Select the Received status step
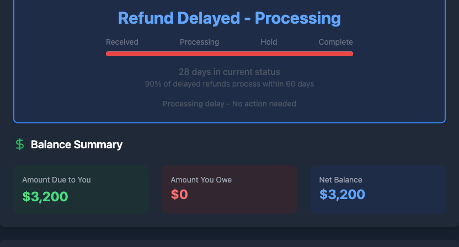Image resolution: width=459 pixels, height=247 pixels. click(122, 42)
